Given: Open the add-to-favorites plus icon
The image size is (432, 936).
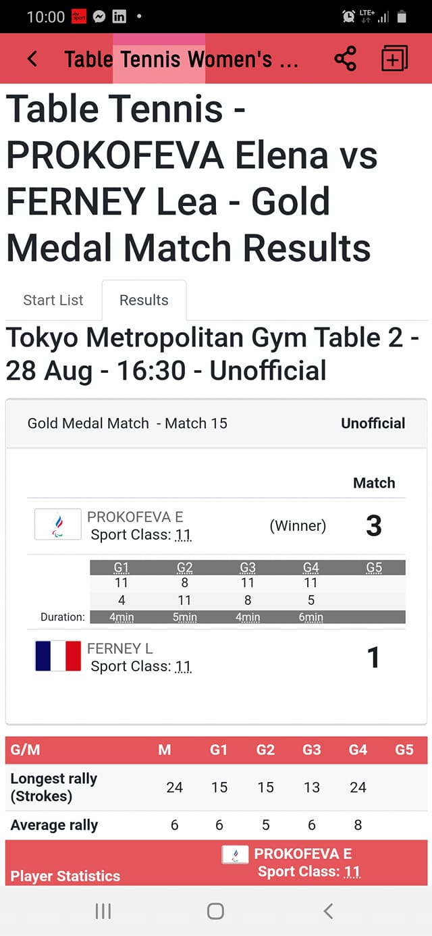Looking at the screenshot, I should [x=395, y=59].
